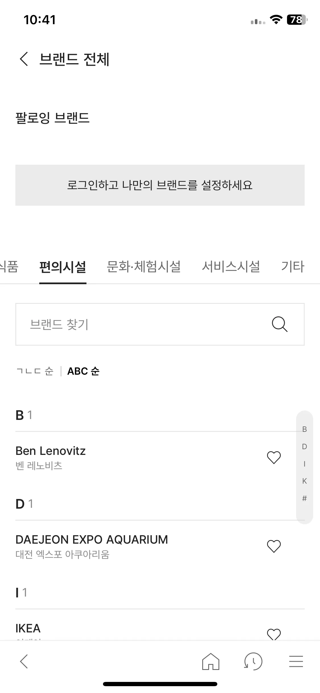Sort brands by ABC 순
Viewport: 320px width, 693px height.
(x=83, y=371)
